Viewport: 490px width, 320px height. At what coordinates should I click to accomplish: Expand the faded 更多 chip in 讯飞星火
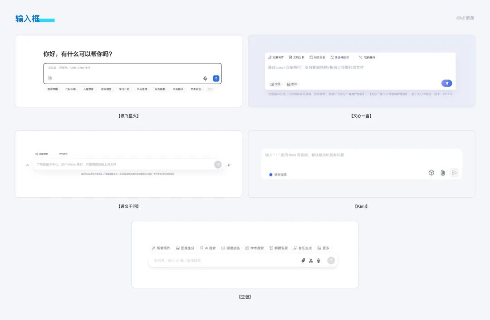pos(210,89)
